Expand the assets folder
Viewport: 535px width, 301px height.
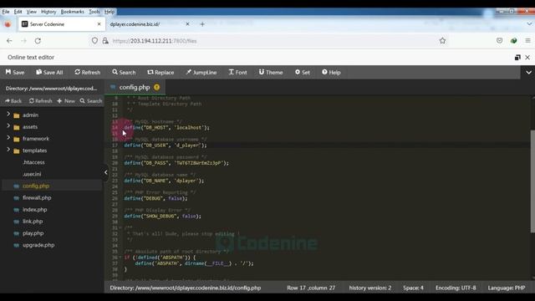pyautogui.click(x=8, y=126)
